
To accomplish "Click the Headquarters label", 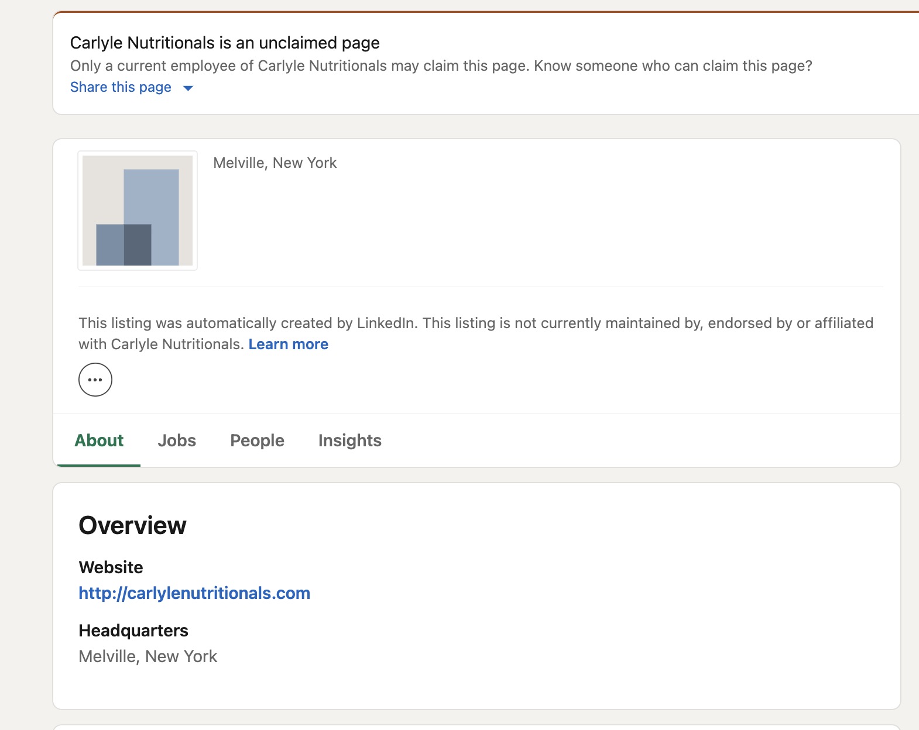I will coord(133,631).
